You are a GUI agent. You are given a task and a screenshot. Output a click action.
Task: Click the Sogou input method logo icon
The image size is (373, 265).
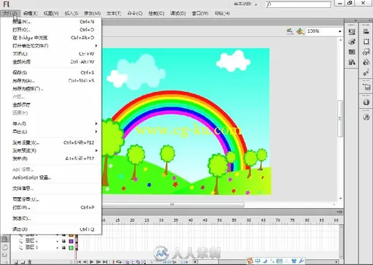[250, 261]
